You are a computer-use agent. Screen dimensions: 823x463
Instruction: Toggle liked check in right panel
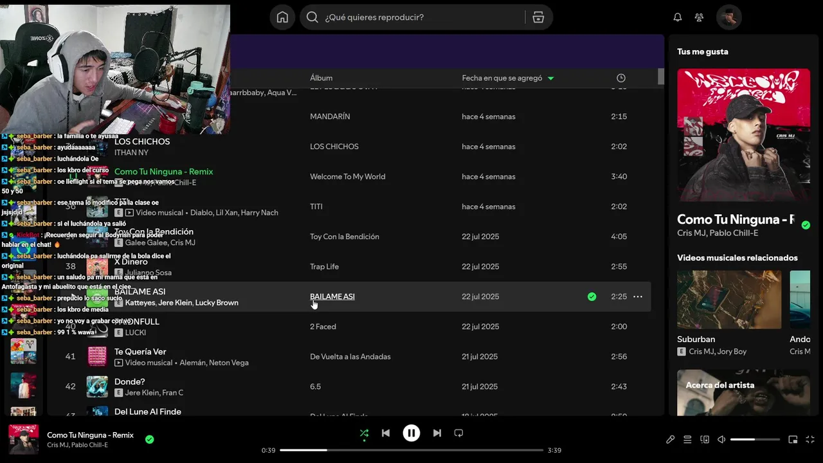coord(806,225)
